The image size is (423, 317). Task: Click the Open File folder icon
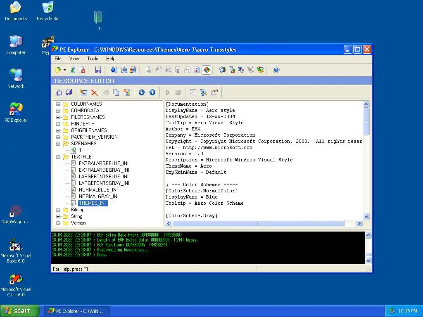click(x=58, y=70)
